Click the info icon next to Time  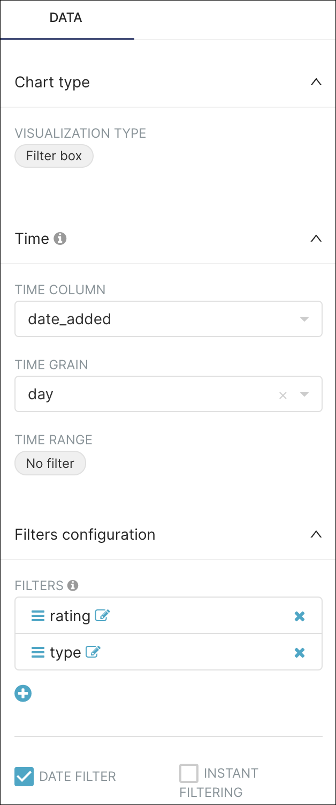[60, 238]
